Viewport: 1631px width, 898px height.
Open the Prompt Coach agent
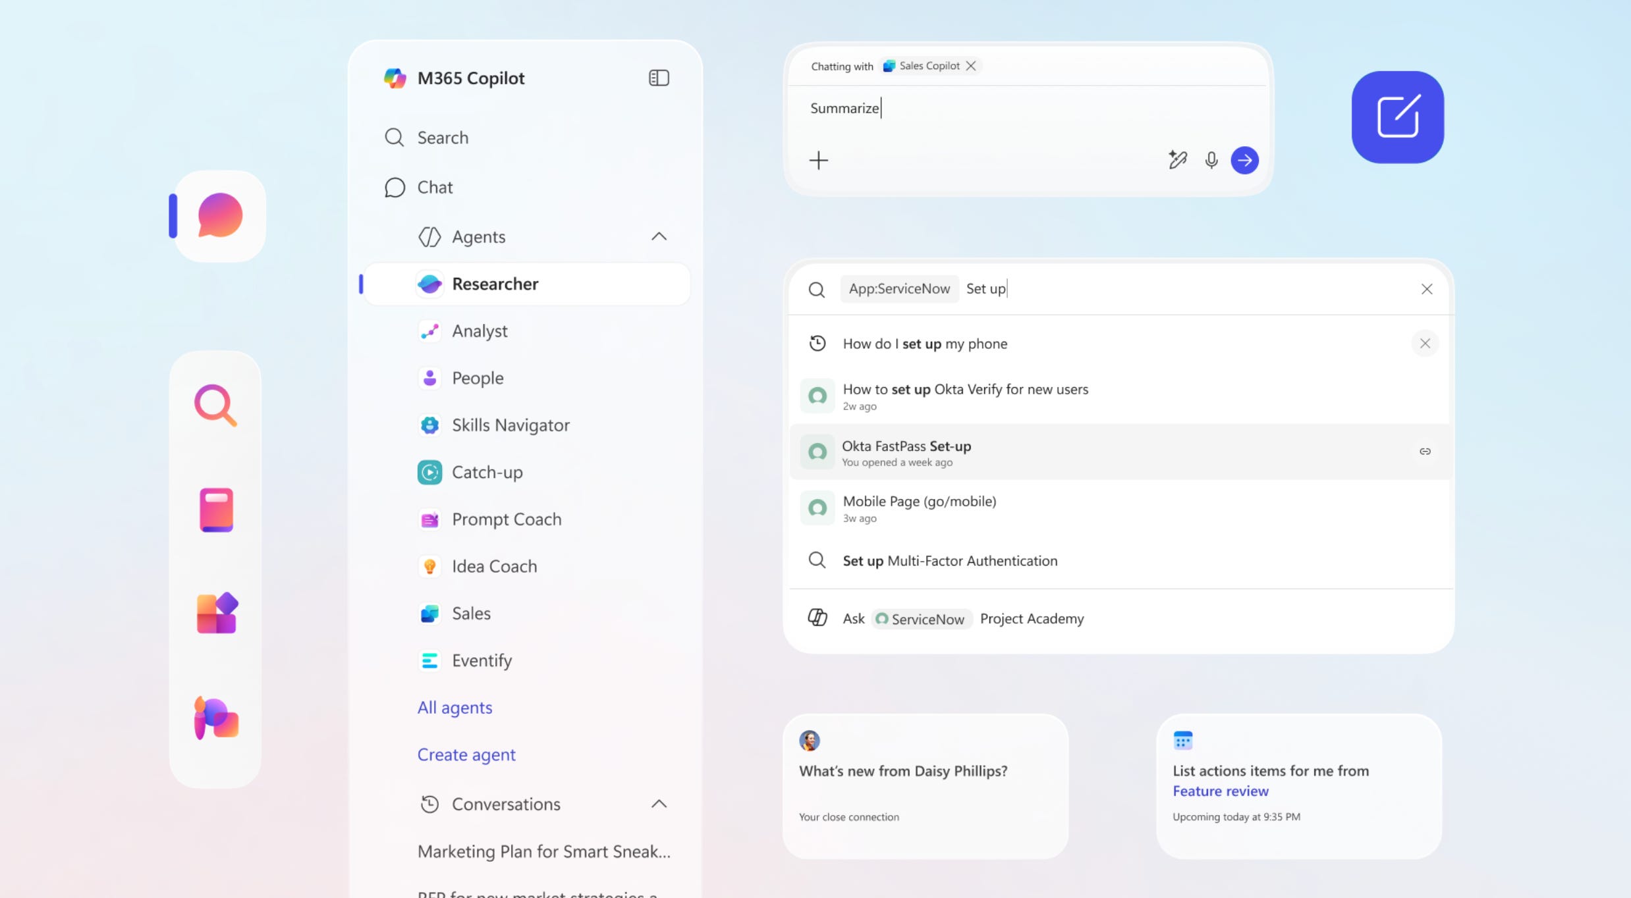click(x=489, y=519)
